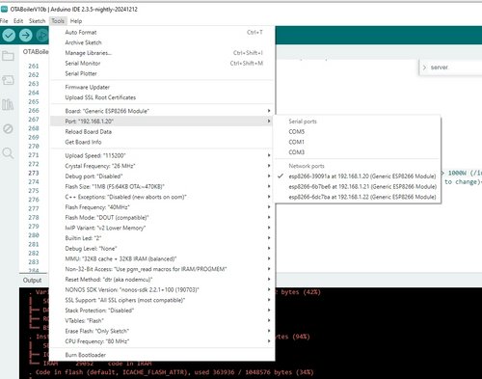Open the Search magnifier sidebar icon

click(8, 153)
